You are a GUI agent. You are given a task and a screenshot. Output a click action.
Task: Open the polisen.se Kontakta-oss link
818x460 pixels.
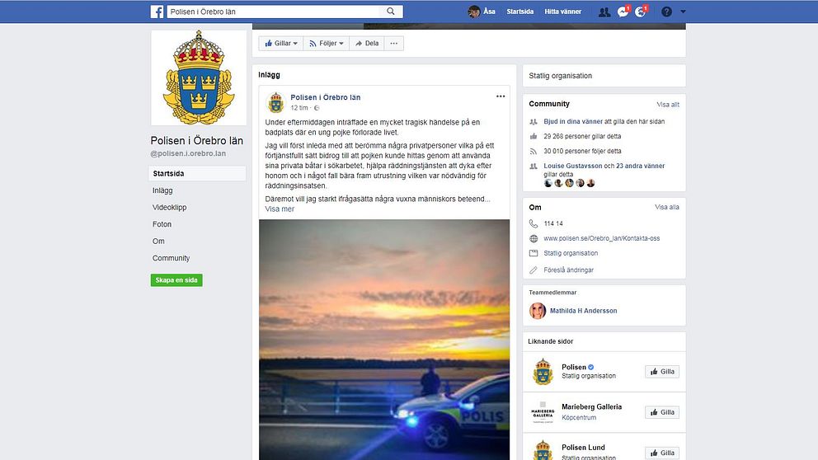point(601,238)
